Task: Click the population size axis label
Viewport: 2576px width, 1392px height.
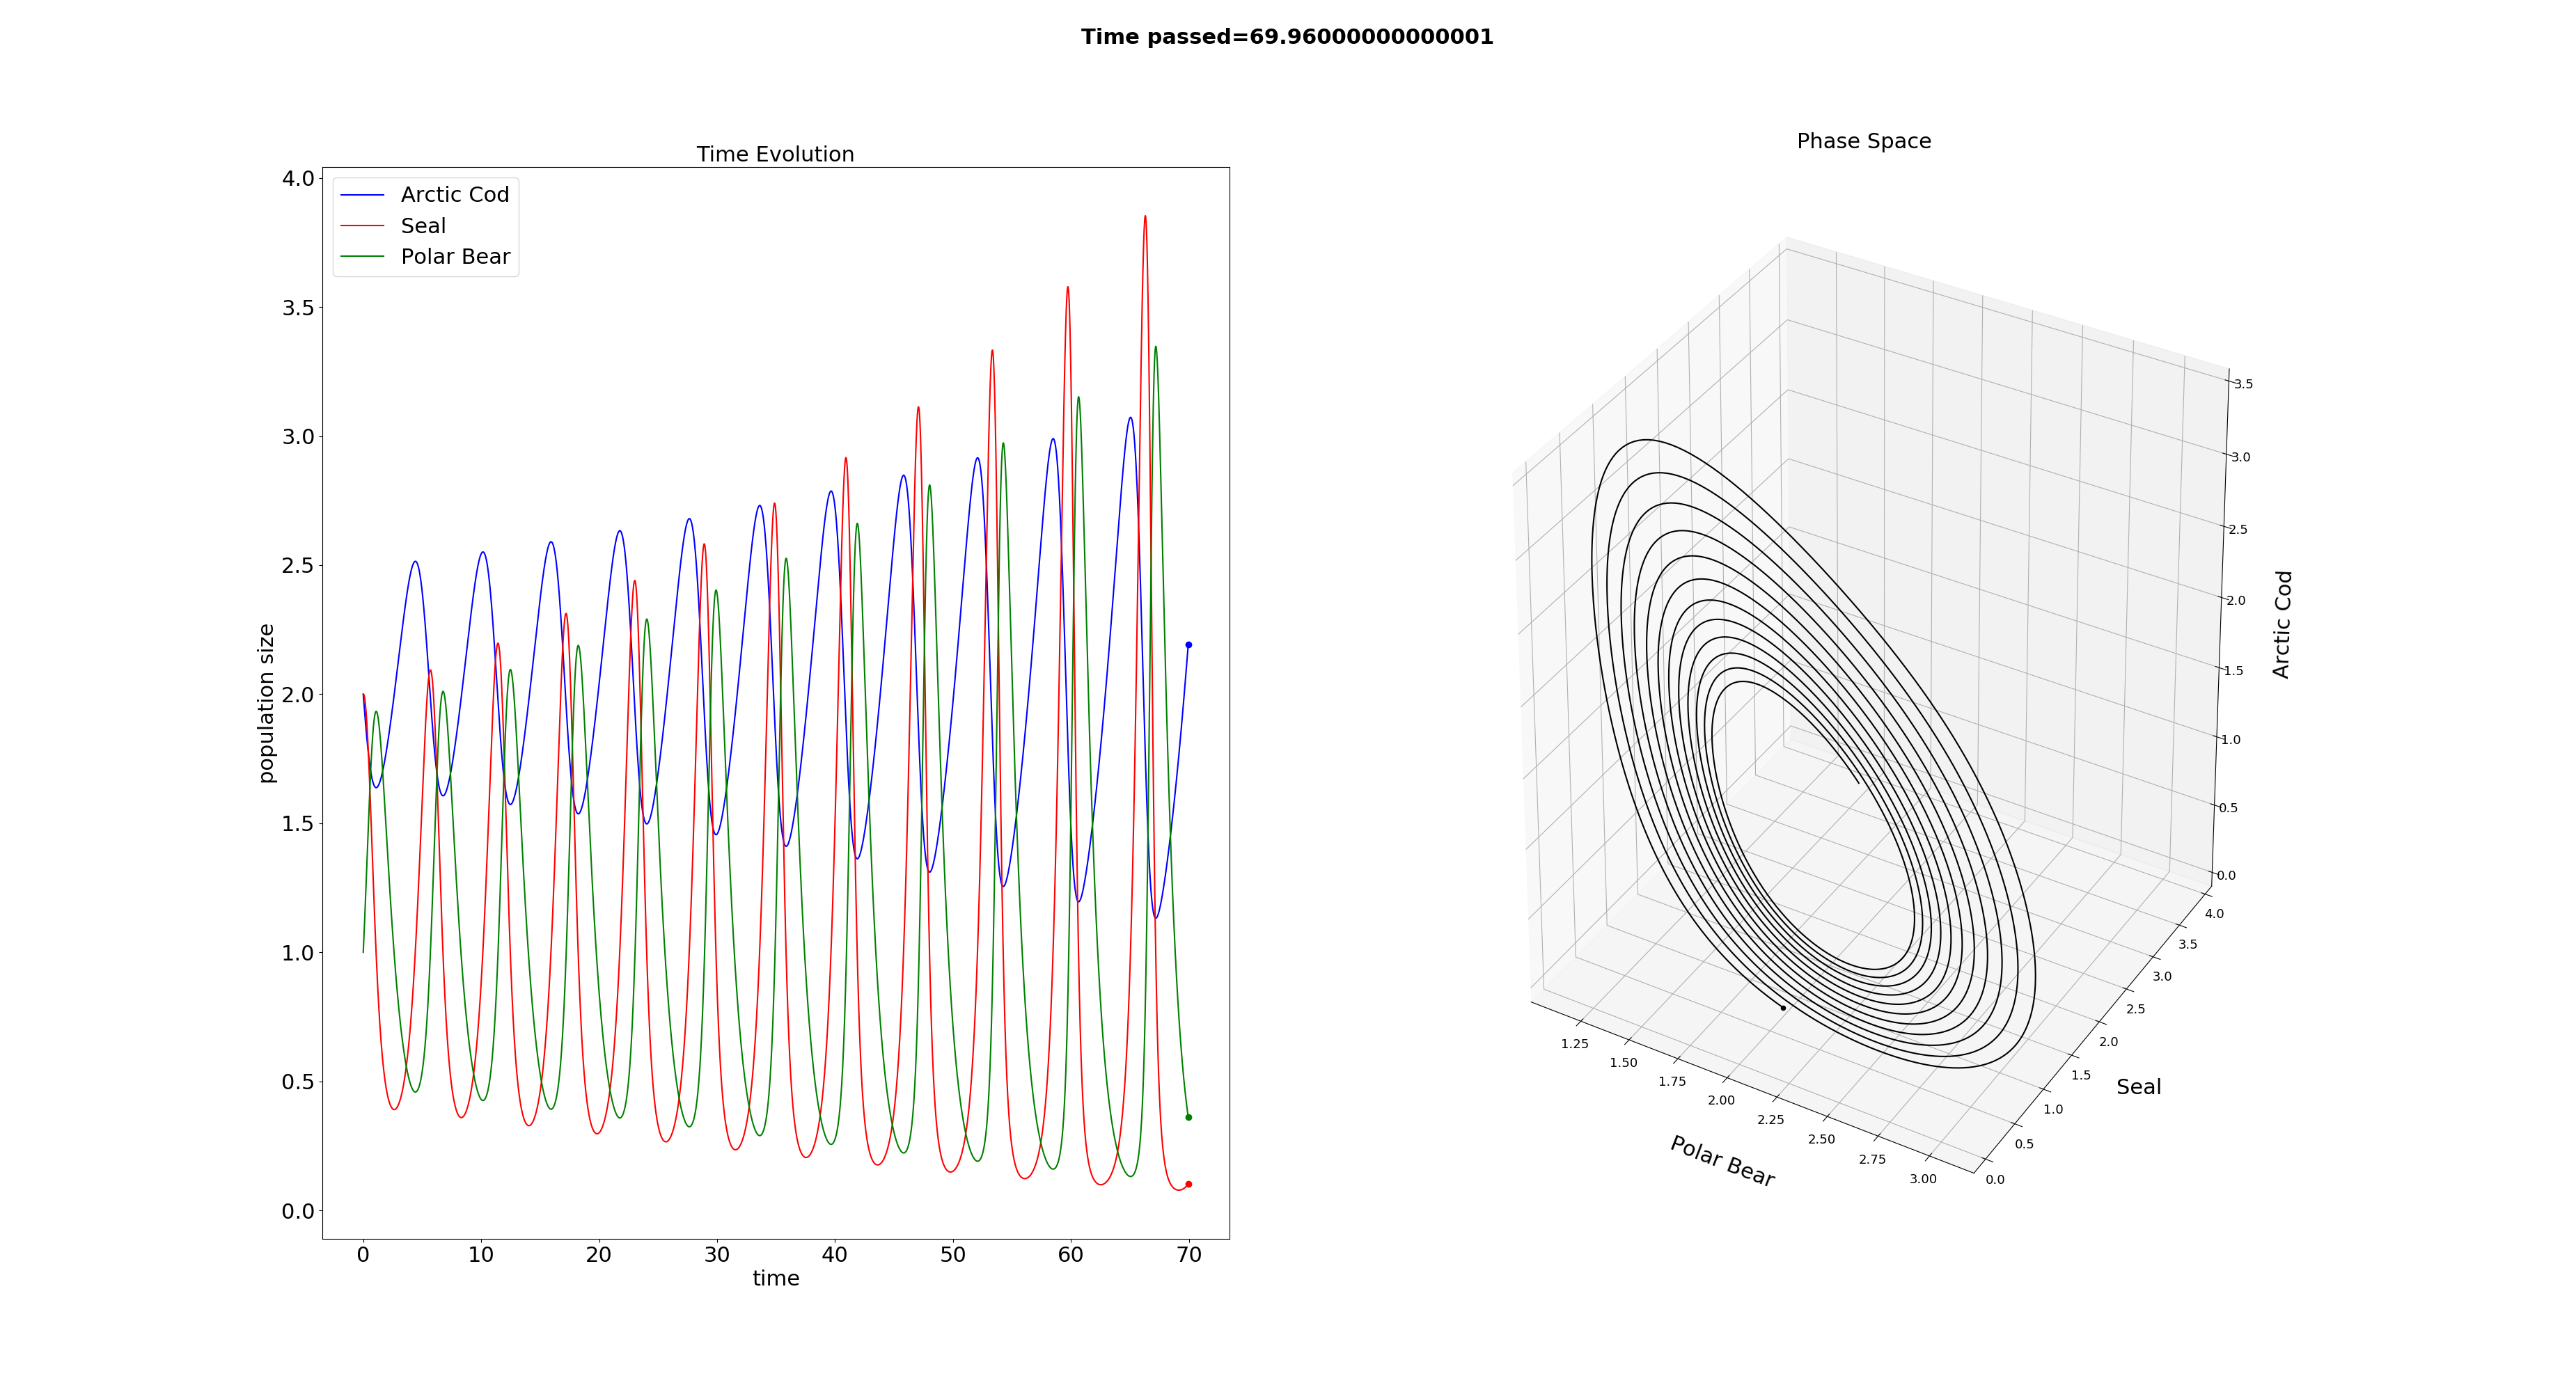Action: pyautogui.click(x=266, y=703)
